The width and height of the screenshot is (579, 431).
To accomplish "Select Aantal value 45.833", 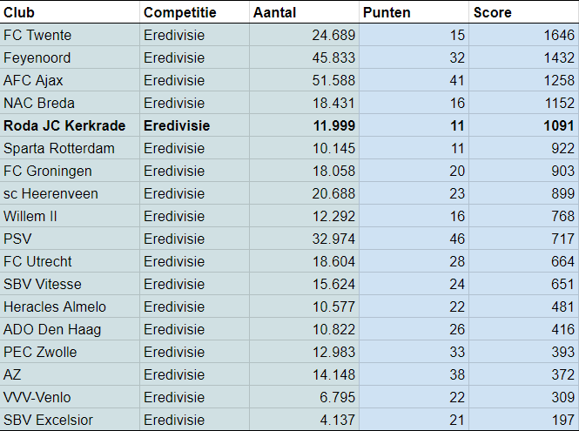I will [303, 57].
